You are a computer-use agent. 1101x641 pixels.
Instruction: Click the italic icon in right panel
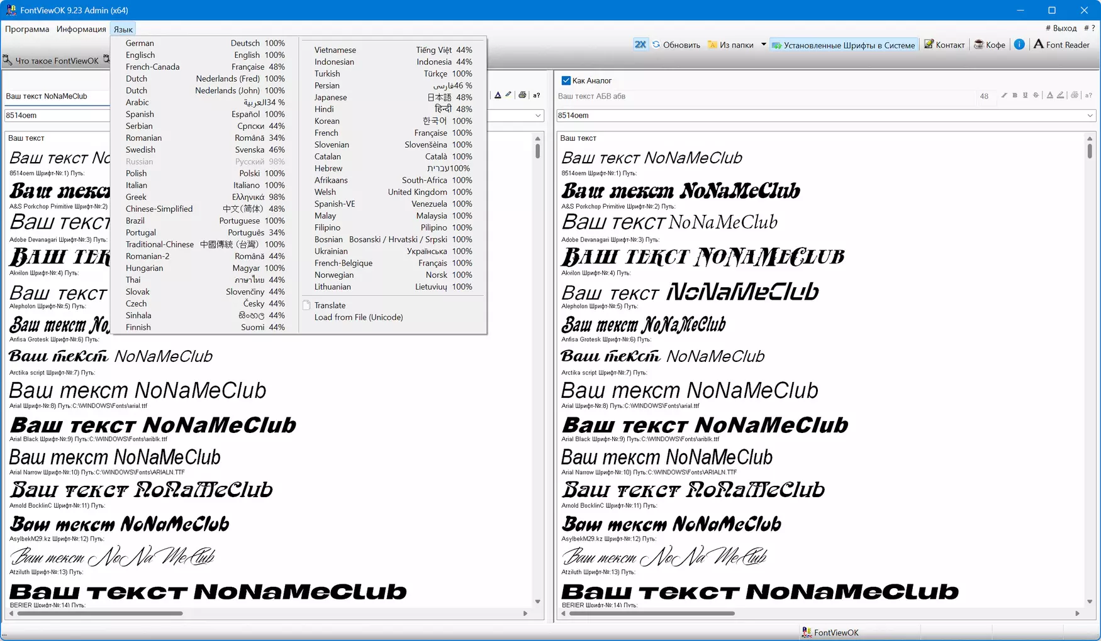[1004, 96]
